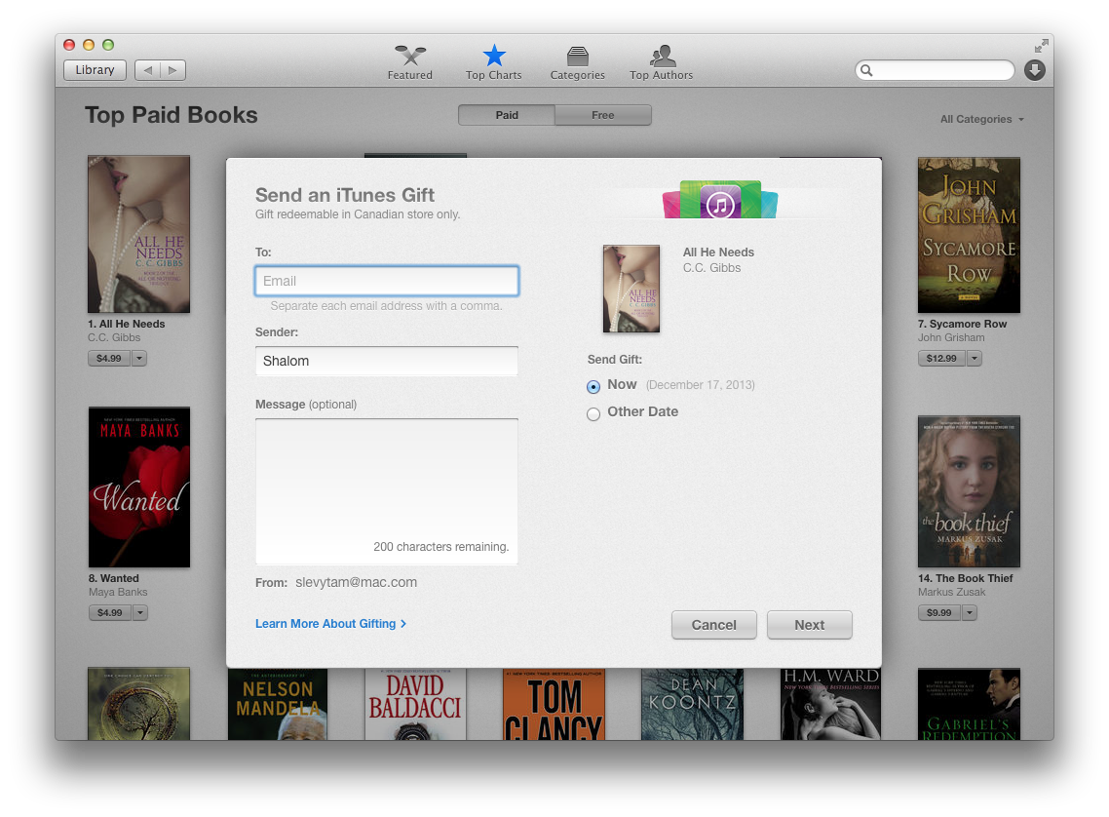Expand the Wanted price dropdown arrow
The width and height of the screenshot is (1109, 817).
pos(140,612)
